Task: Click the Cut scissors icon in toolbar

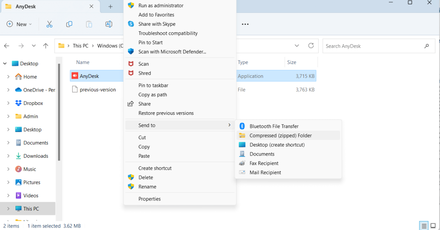Action: pyautogui.click(x=49, y=24)
